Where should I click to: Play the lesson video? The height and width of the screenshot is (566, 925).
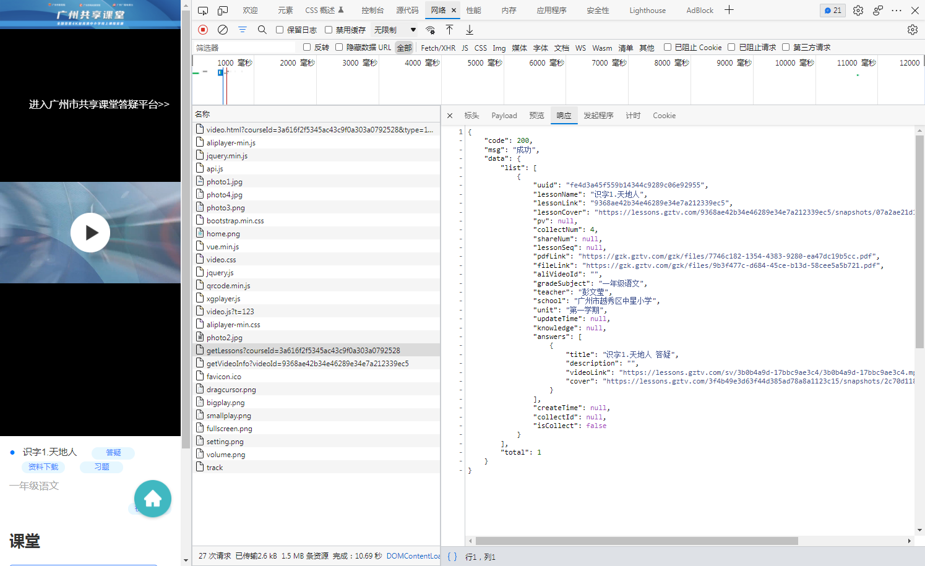90,233
